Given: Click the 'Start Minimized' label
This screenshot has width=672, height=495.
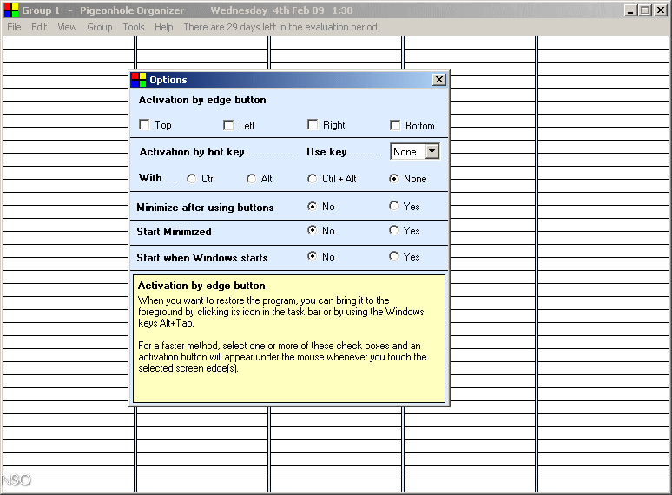Looking at the screenshot, I should (174, 231).
